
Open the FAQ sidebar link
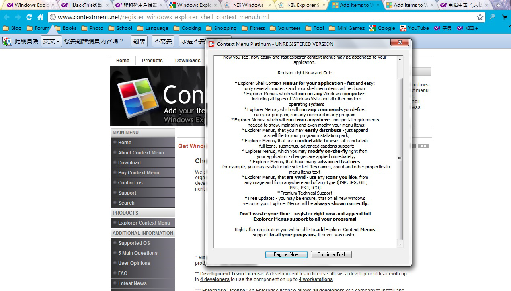[x=143, y=273]
